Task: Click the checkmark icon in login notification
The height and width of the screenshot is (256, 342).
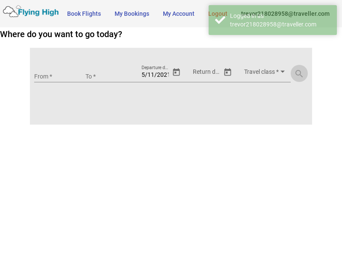Action: 220,20
